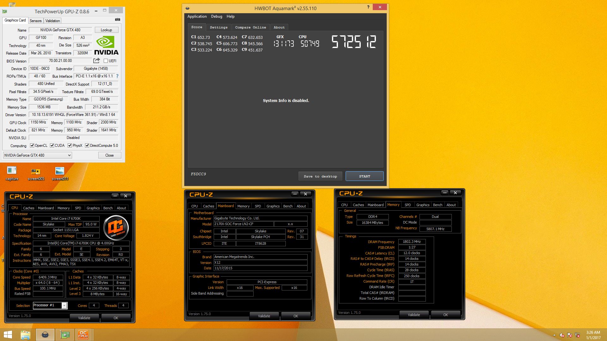Open the GPU selection dropdown in GPU-Z
This screenshot has height=341, width=607.
[37, 155]
